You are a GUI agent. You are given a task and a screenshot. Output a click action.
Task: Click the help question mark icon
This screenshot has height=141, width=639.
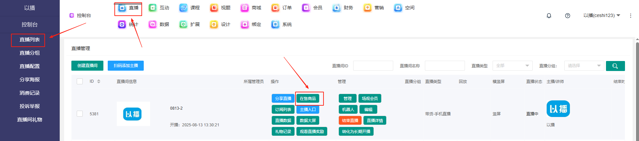click(x=567, y=16)
